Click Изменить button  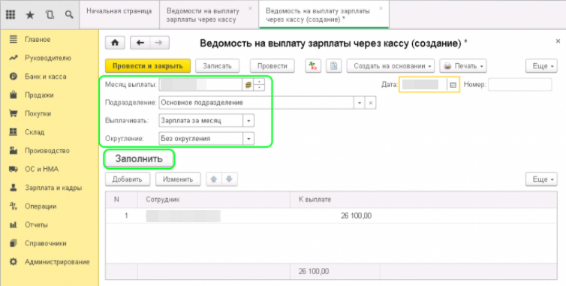click(178, 179)
